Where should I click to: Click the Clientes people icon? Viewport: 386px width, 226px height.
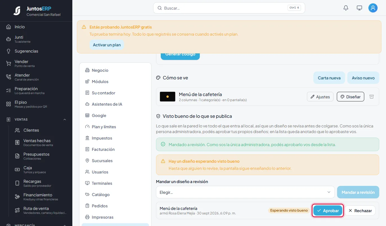click(17, 130)
